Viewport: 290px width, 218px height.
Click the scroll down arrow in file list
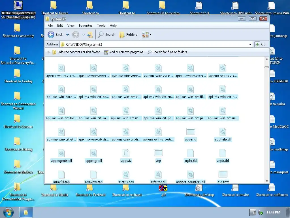[x=267, y=181]
